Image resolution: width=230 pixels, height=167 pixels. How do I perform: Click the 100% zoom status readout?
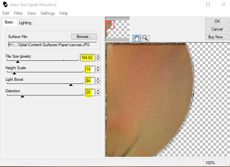tap(210, 163)
